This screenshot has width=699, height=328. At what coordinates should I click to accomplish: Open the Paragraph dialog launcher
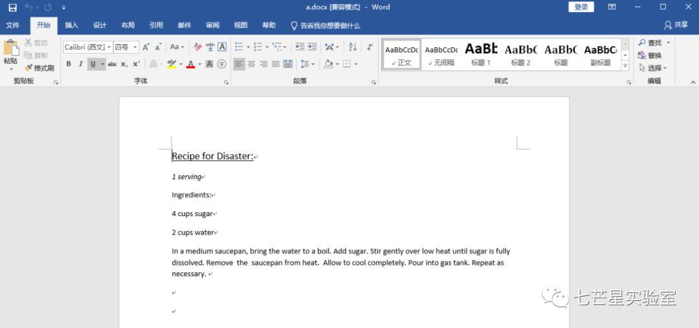click(x=373, y=82)
